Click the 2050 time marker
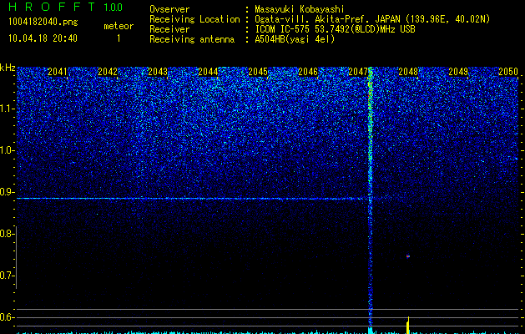Image resolution: width=525 pixels, height=334 pixels. click(x=508, y=72)
